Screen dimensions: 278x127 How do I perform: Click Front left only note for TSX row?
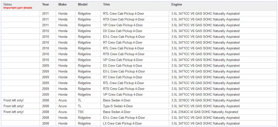tap(13, 112)
